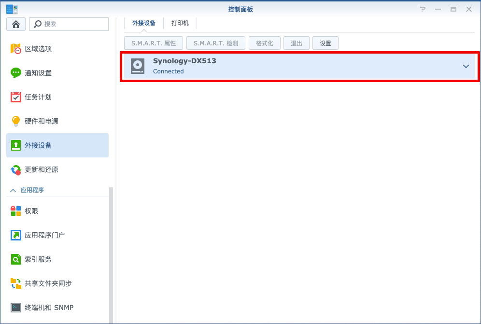Open 应用程序门户 portal icon
481x324 pixels.
tap(16, 235)
